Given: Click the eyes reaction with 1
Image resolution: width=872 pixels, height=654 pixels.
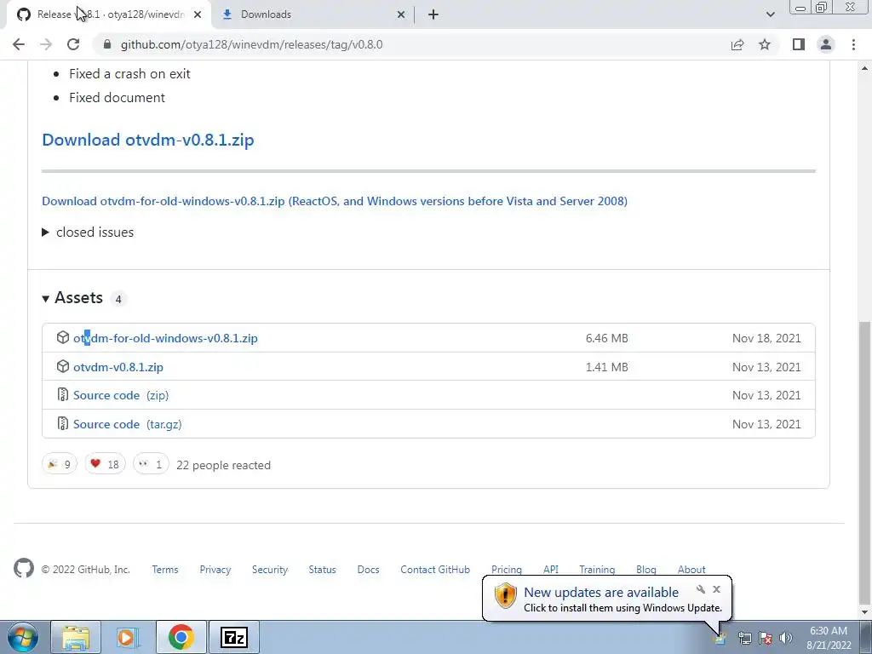Looking at the screenshot, I should (151, 464).
